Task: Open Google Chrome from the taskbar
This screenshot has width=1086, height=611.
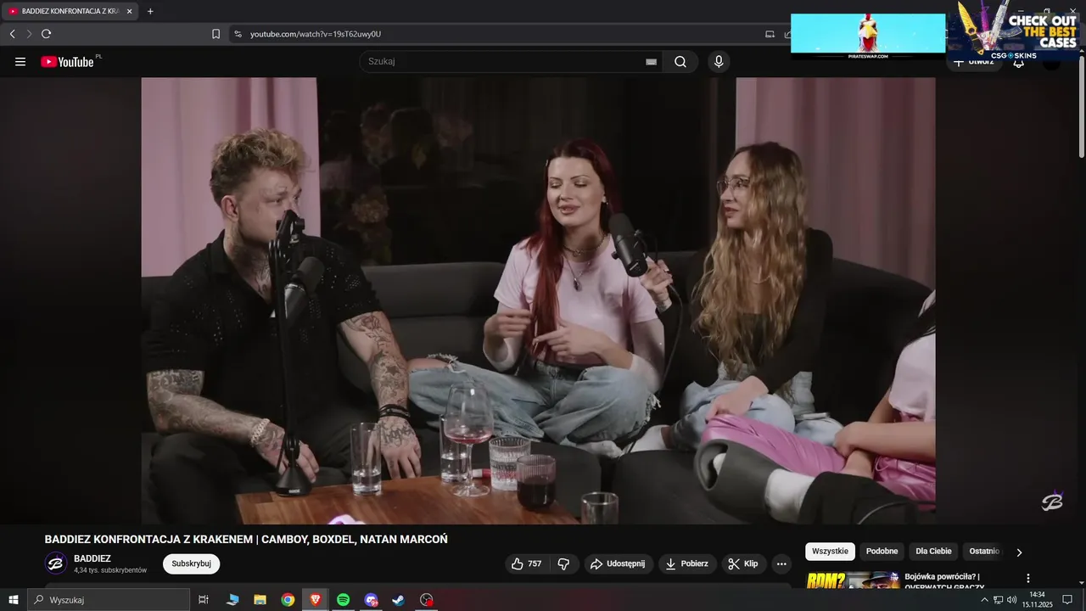Action: [288, 600]
